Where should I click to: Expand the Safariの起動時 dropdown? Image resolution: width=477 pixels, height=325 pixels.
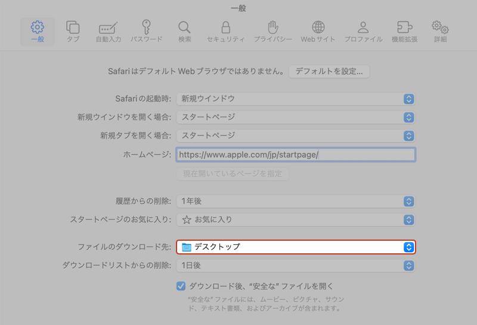point(296,99)
